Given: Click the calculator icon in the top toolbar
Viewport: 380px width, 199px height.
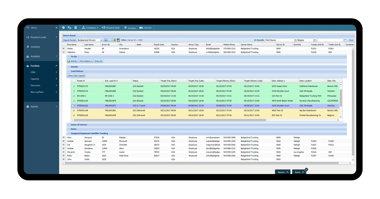Looking at the screenshot, I should [76, 28].
